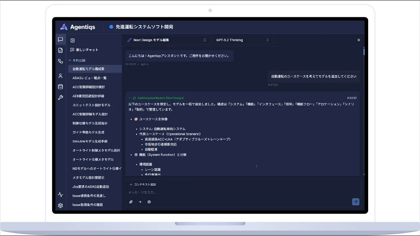Viewport: 420px width, 236px height.
Task: Open the GPT-5.2 Thinking model dropdown
Action: (242, 40)
